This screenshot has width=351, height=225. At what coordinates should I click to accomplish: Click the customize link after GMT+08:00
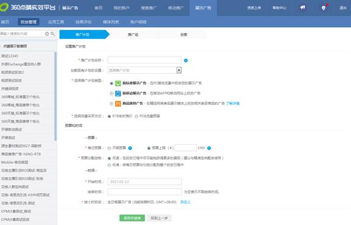tap(186, 202)
